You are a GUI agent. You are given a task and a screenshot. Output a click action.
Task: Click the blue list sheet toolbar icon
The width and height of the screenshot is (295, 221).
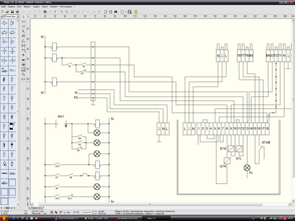point(111,12)
